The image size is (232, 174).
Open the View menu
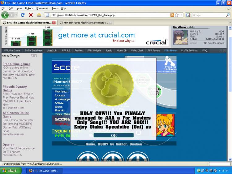[x=19, y=8]
